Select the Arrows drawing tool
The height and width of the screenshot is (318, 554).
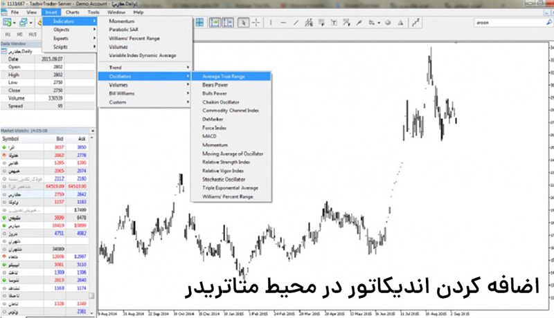359,23
